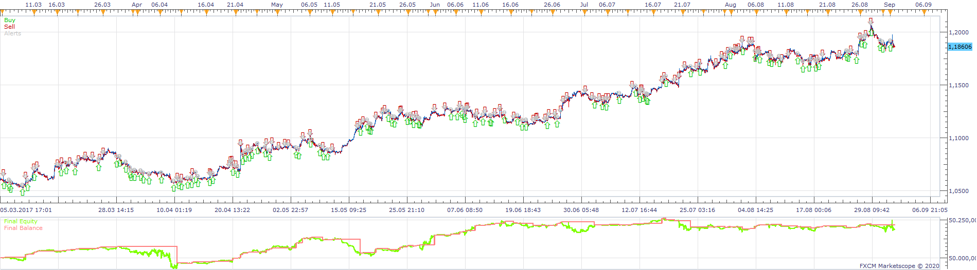Click the orange marker under 26.05
Viewport: 977px width, 270px height.
tap(407, 12)
